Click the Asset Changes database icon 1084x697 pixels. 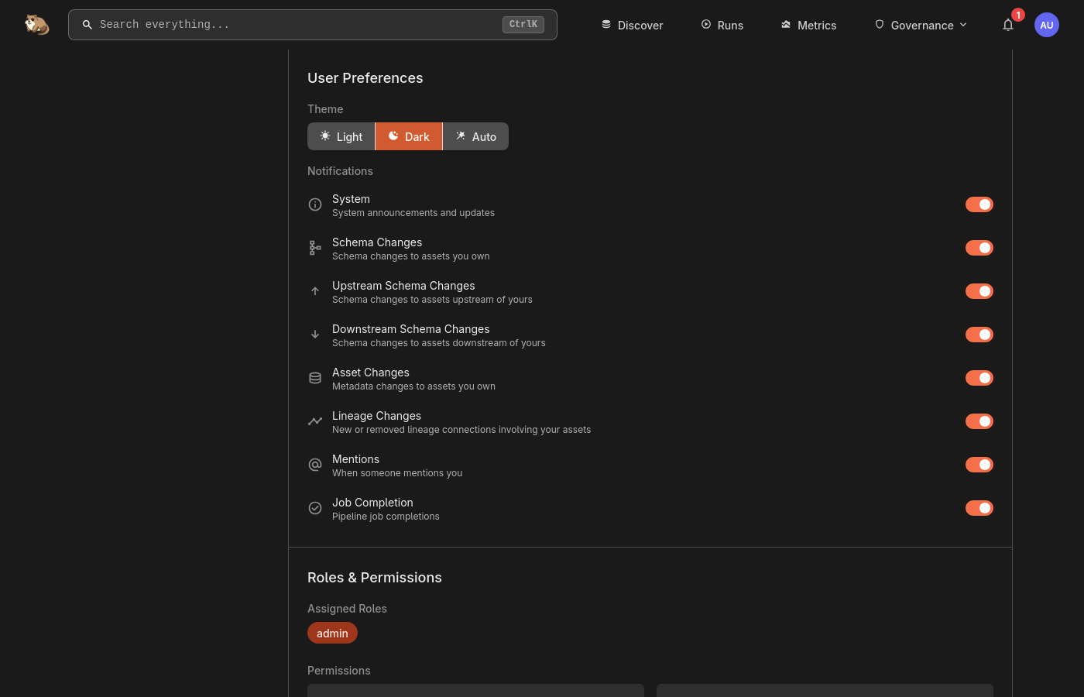pyautogui.click(x=315, y=378)
